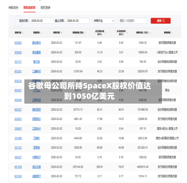Open stock code link 603281

click(18, 72)
